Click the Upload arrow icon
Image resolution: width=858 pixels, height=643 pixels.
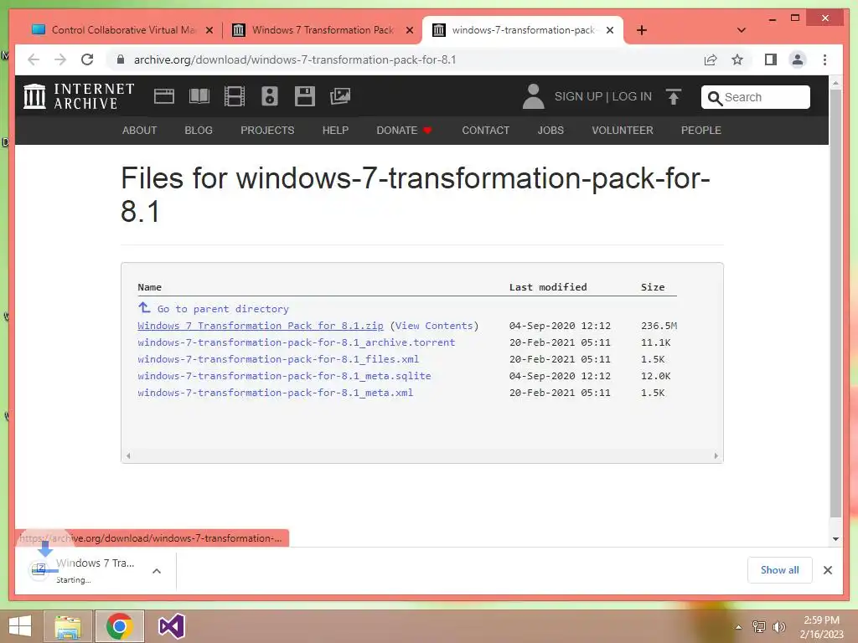pyautogui.click(x=674, y=97)
